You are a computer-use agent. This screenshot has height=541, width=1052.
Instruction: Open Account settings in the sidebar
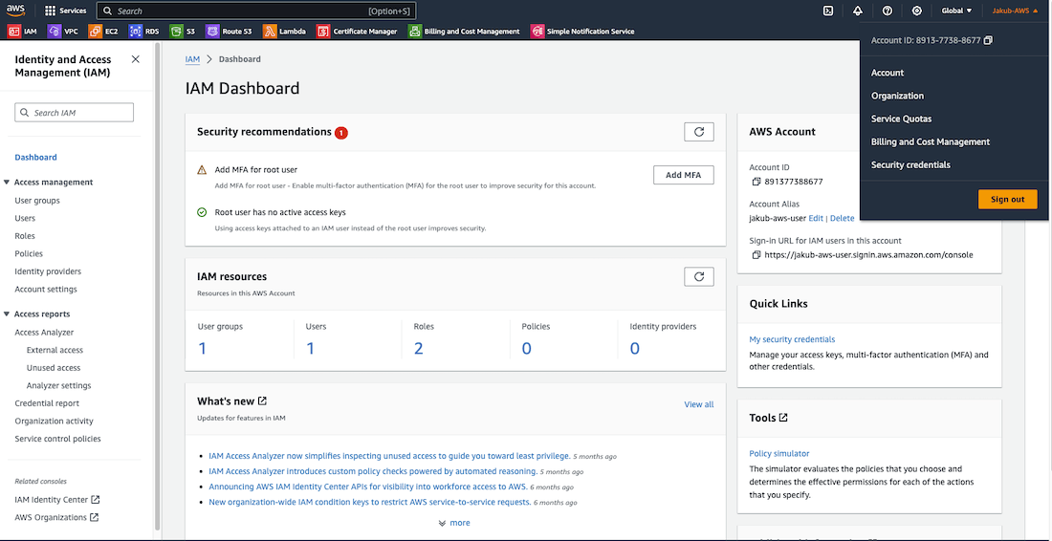pyautogui.click(x=46, y=289)
